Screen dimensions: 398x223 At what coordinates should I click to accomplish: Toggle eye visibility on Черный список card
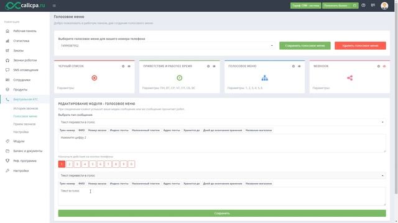129,66
